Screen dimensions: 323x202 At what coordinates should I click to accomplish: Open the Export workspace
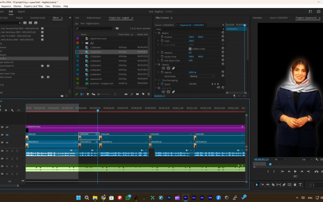[x=21, y=11]
